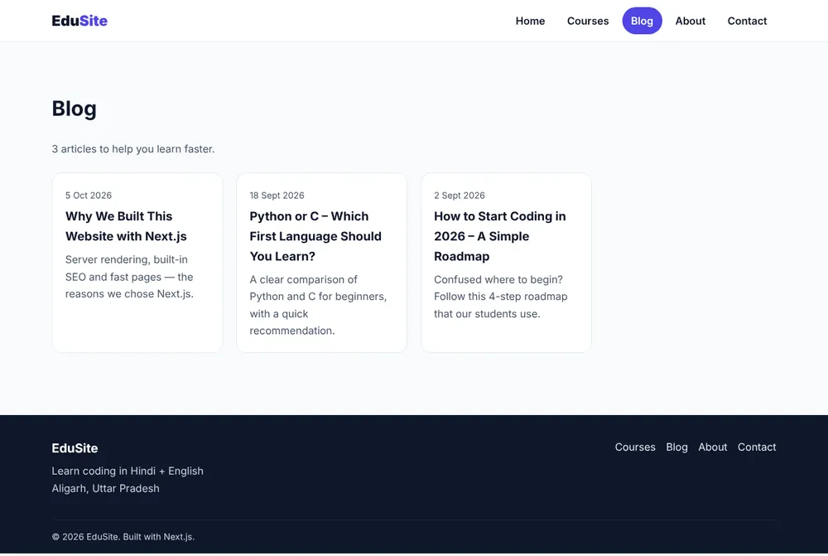The height and width of the screenshot is (556, 828).
Task: Click the 3 articles to help you learn faster text
Action: (133, 149)
